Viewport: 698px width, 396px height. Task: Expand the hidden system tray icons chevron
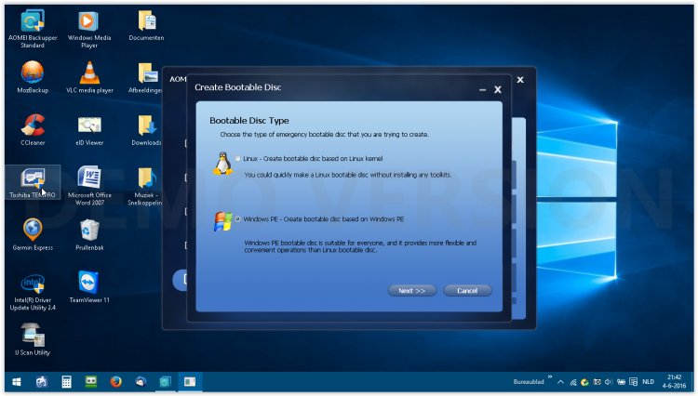[560, 382]
